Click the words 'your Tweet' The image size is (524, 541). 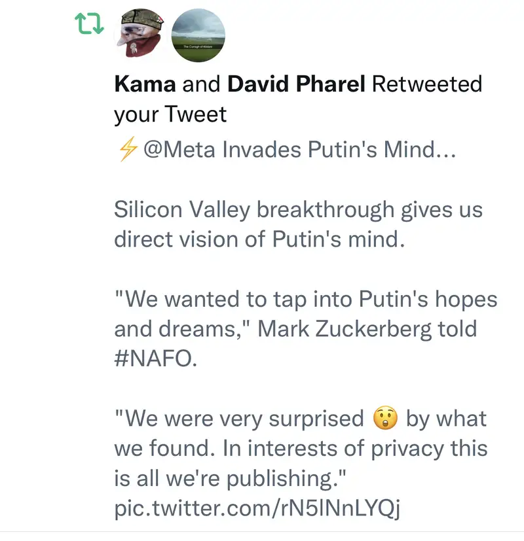coord(170,114)
